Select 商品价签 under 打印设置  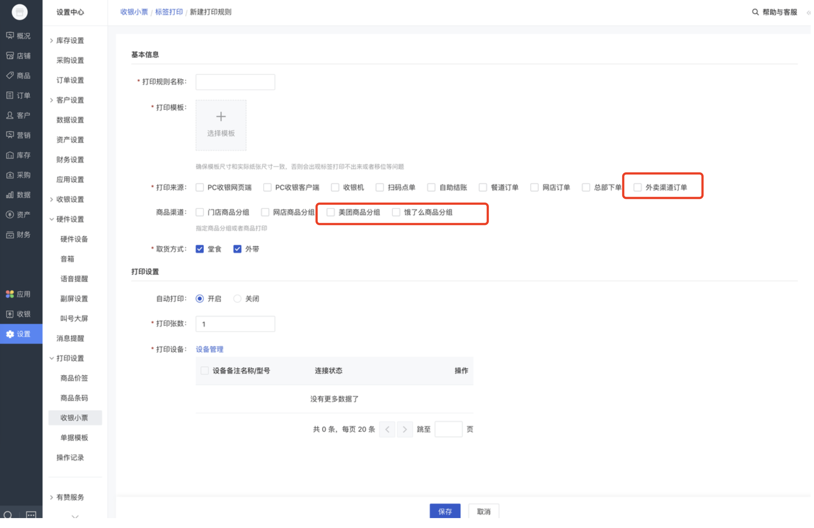(74, 378)
